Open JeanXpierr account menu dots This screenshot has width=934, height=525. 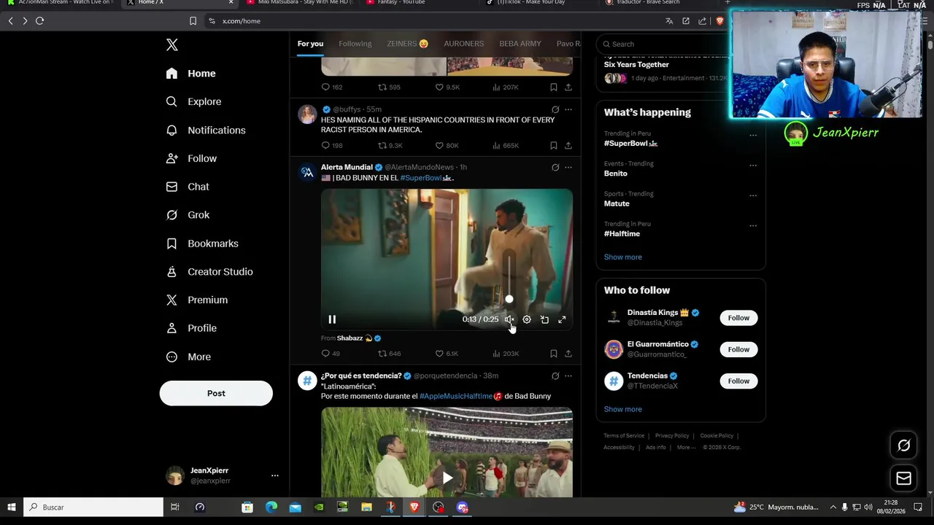(275, 475)
